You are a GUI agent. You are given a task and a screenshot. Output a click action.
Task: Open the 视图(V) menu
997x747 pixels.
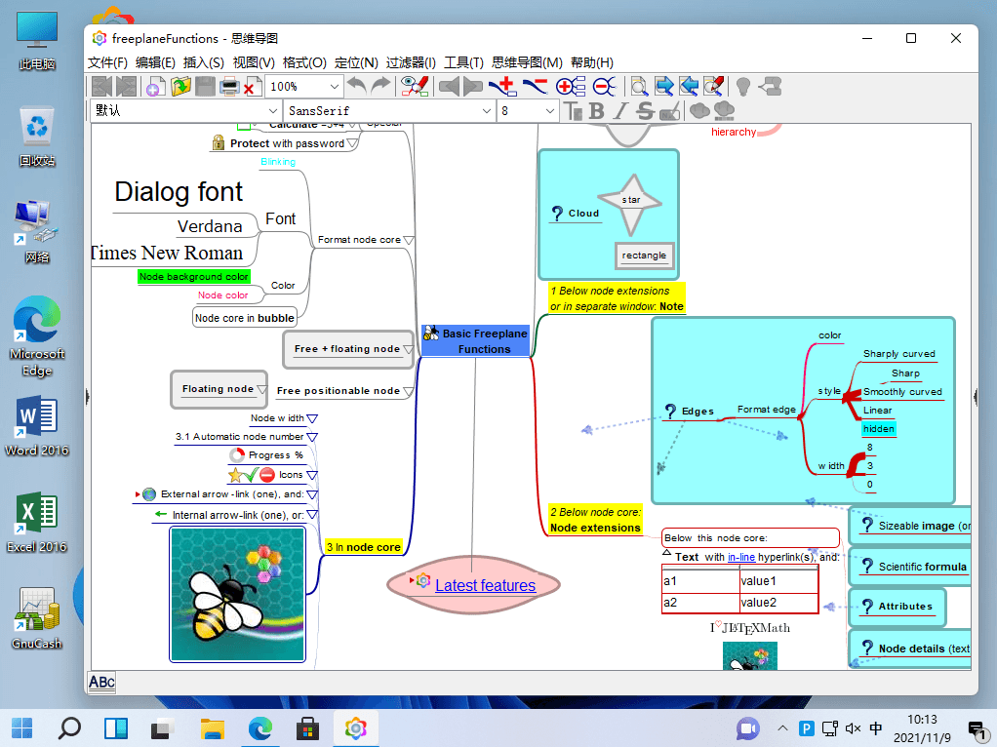pos(254,62)
